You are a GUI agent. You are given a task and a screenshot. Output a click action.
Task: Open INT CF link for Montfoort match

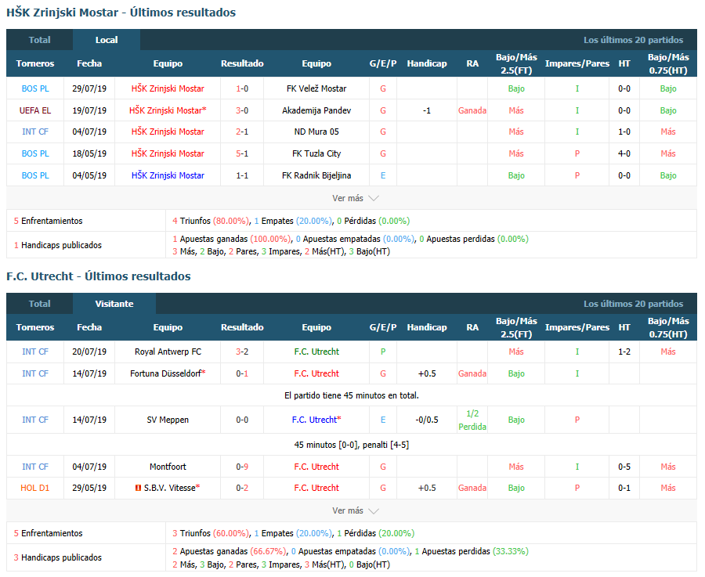[x=35, y=467]
